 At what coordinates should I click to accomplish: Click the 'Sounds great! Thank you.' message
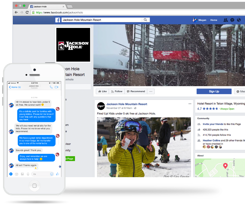(x=28, y=150)
